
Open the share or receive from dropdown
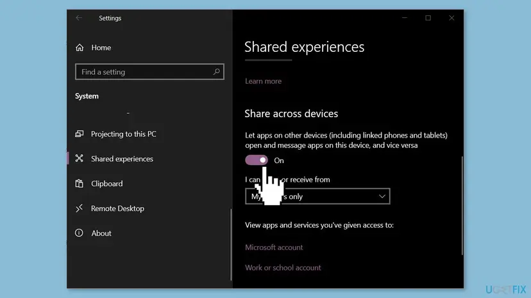[317, 196]
